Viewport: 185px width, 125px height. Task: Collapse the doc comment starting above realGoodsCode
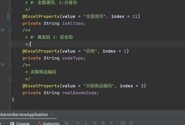tap(10, 65)
